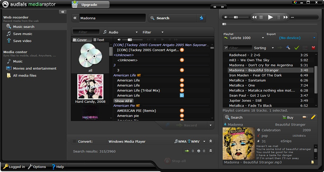Open Music in Media center
This screenshot has height=172, width=324.
tap(18, 61)
